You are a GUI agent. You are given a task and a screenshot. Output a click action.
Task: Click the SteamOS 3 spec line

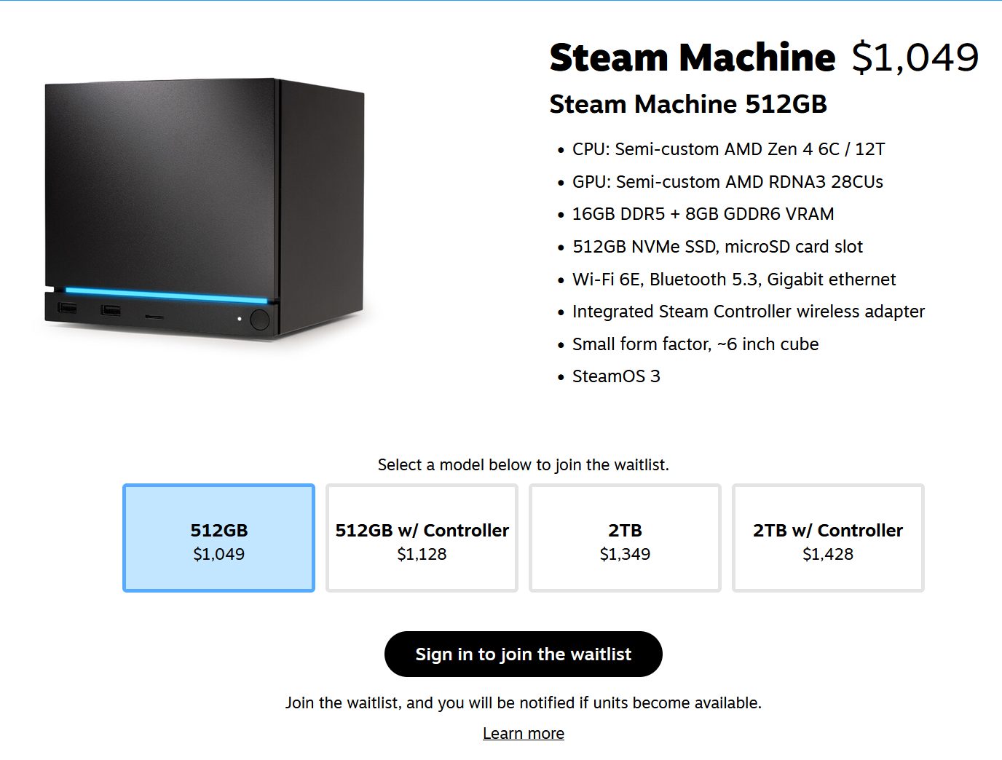tap(616, 376)
